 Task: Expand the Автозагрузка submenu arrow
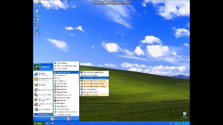[x=78, y=75]
